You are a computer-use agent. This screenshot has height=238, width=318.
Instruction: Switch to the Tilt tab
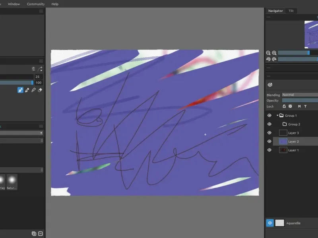[x=291, y=11]
